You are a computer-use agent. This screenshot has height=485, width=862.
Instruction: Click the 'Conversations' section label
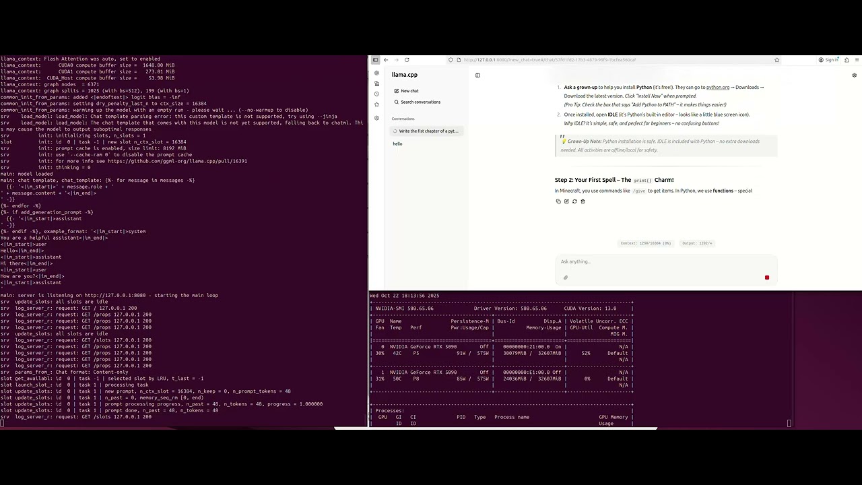(403, 119)
